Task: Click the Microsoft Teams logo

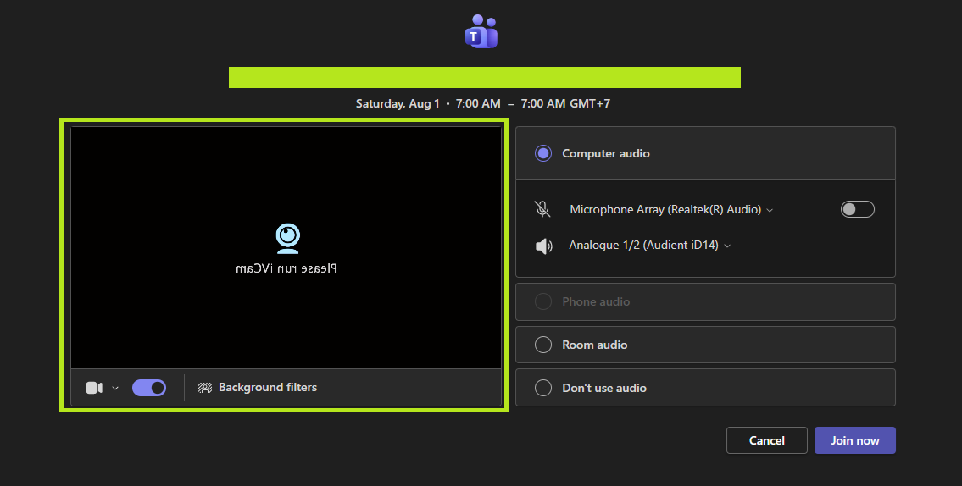Action: click(481, 31)
